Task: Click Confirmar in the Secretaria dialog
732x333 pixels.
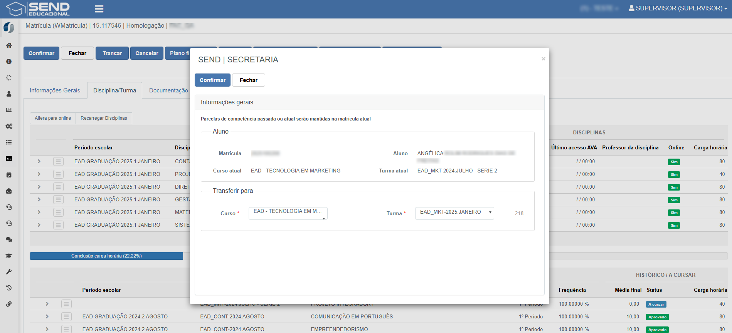Action: pyautogui.click(x=212, y=80)
